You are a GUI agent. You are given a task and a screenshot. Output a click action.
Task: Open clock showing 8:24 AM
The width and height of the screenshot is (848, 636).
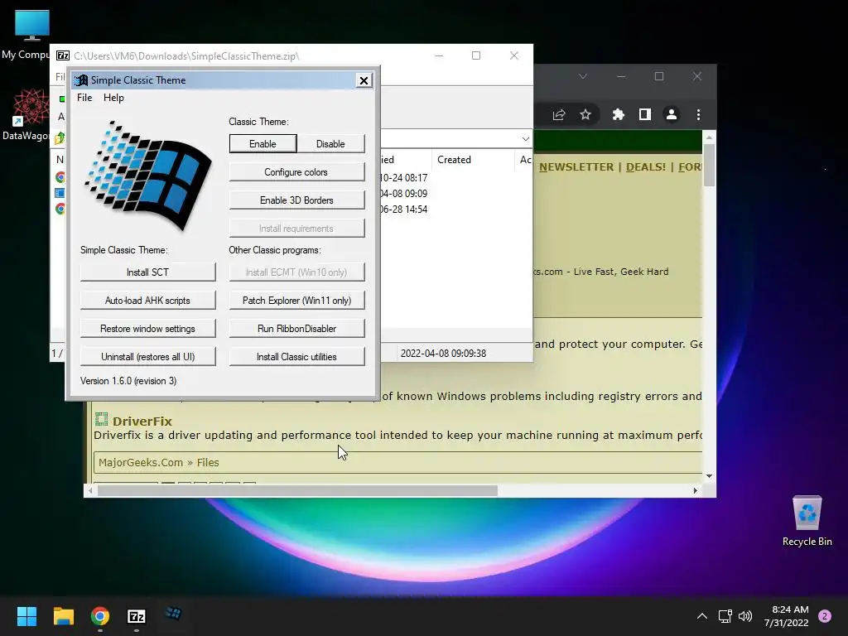(x=787, y=616)
